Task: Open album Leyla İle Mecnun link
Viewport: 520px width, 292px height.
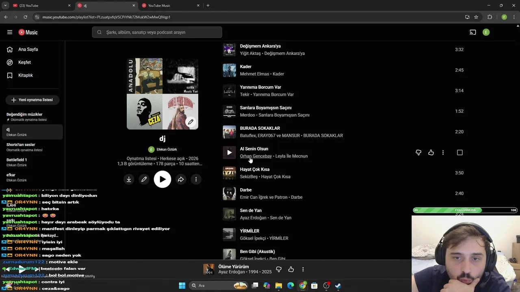Action: pyautogui.click(x=291, y=156)
